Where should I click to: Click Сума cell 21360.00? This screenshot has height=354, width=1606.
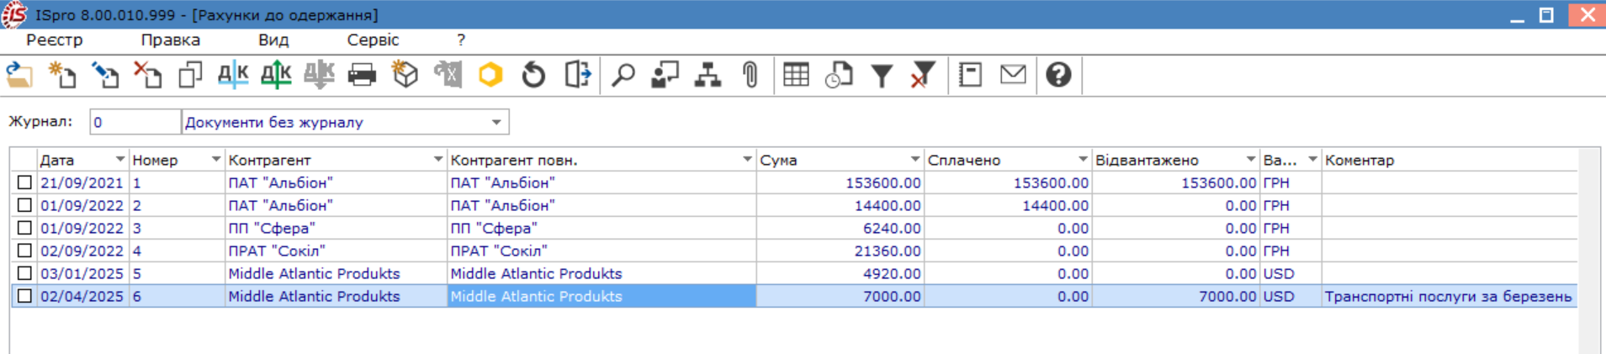pos(840,251)
